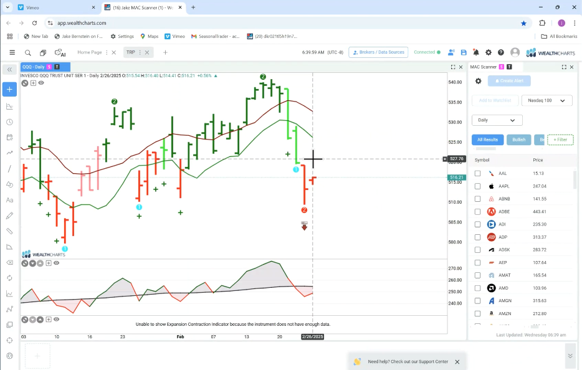
Task: Click the blue plus button in left sidebar
Action: click(x=9, y=90)
